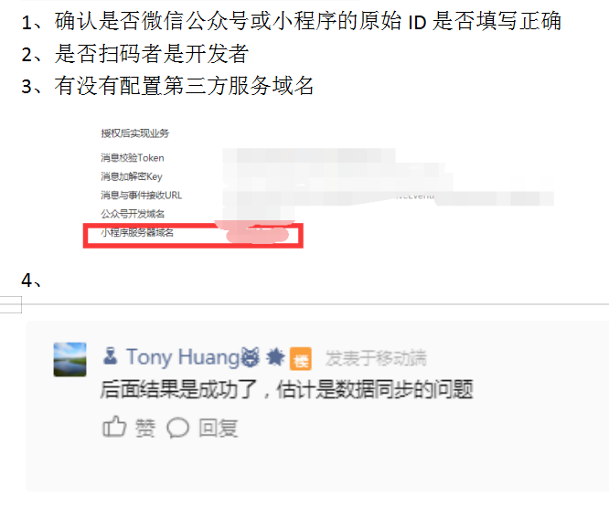Click the table anchor handle at left margin
This screenshot has height=508, width=609.
tap(10, 304)
